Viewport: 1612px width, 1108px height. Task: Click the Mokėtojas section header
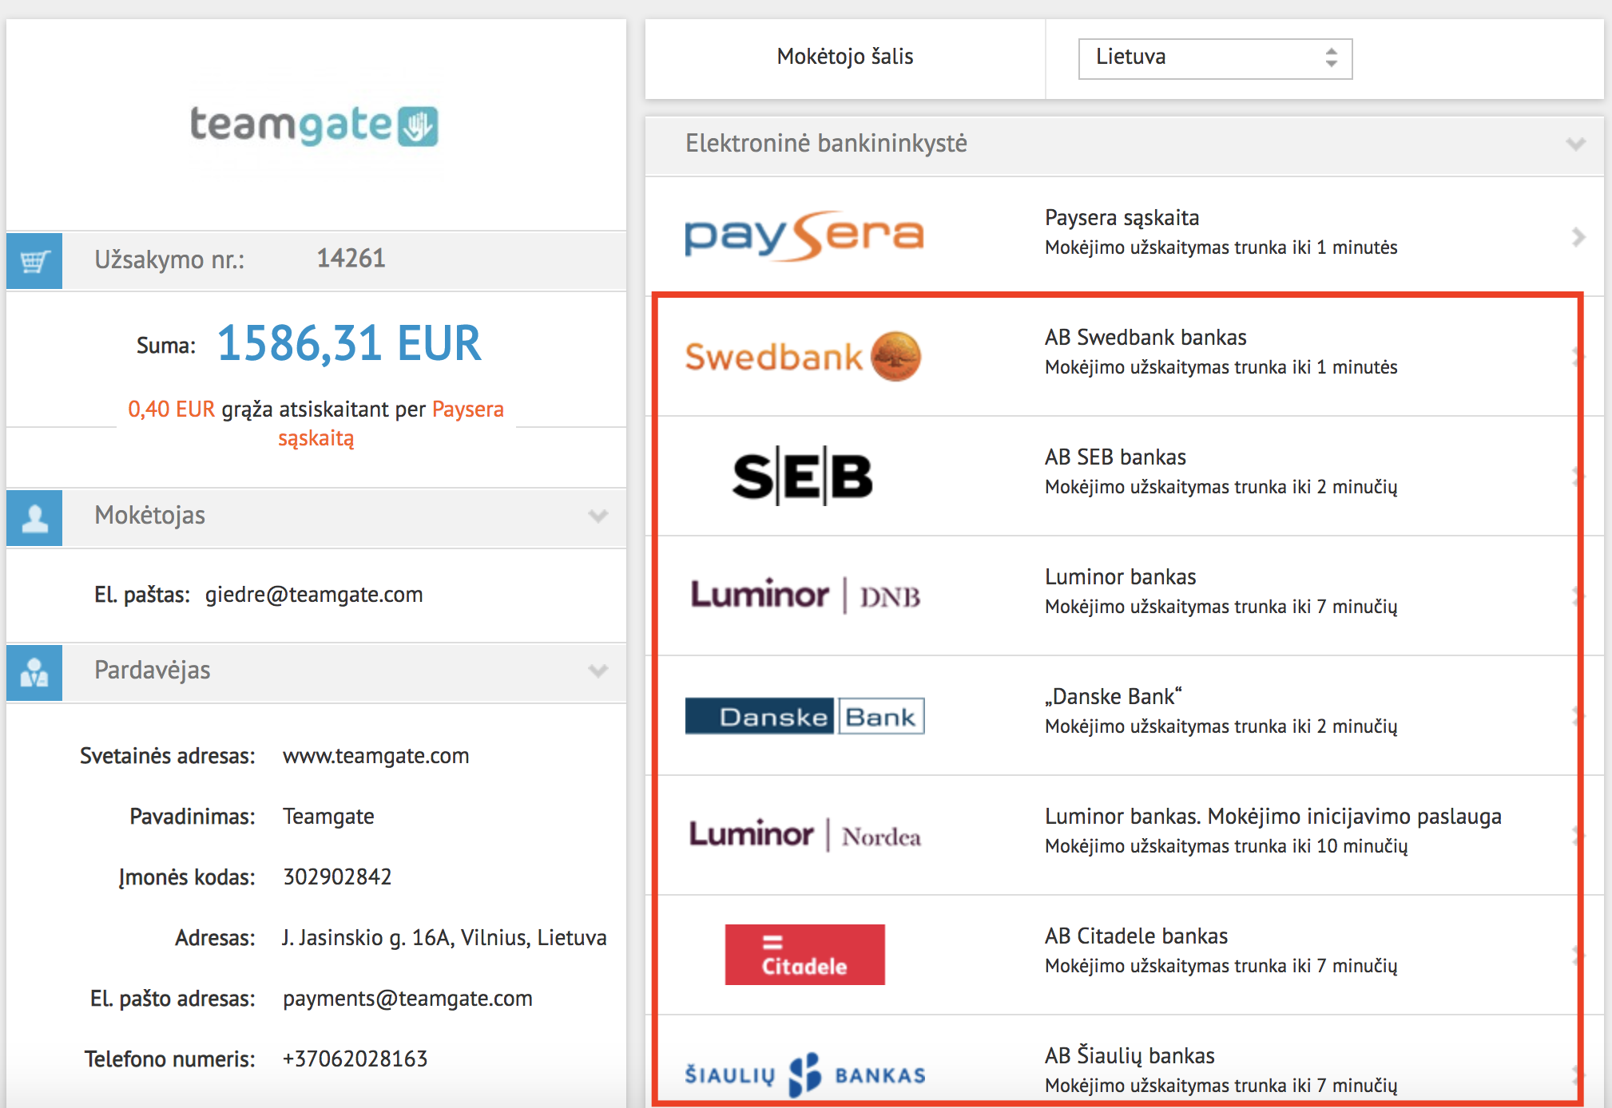316,517
